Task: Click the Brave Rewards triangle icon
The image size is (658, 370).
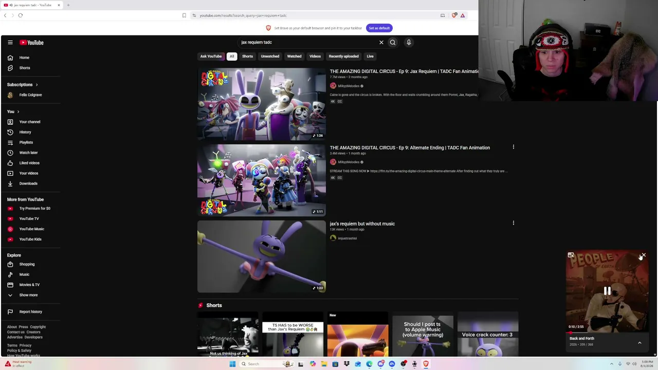Action: 463,15
